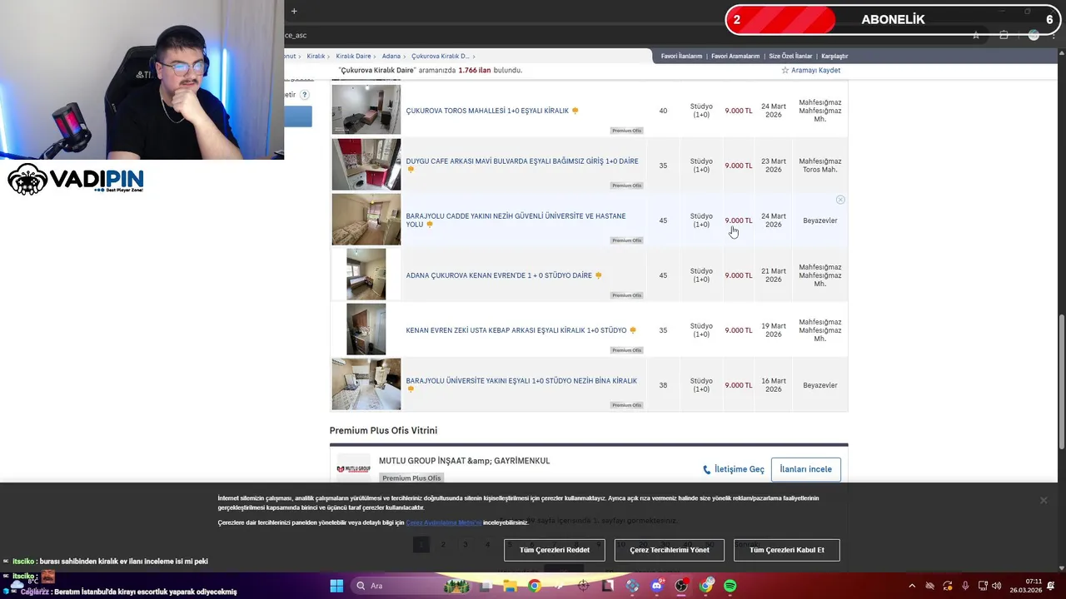Open second Chrome profile window in taskbar
1066x599 pixels.
[706, 586]
